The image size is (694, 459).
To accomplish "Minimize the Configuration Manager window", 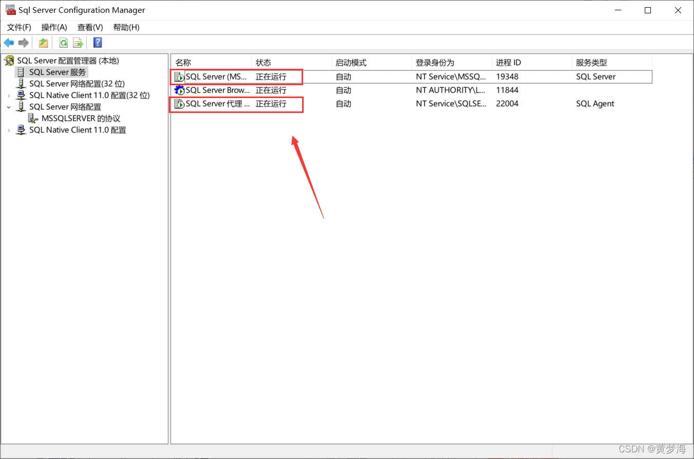I will (619, 10).
